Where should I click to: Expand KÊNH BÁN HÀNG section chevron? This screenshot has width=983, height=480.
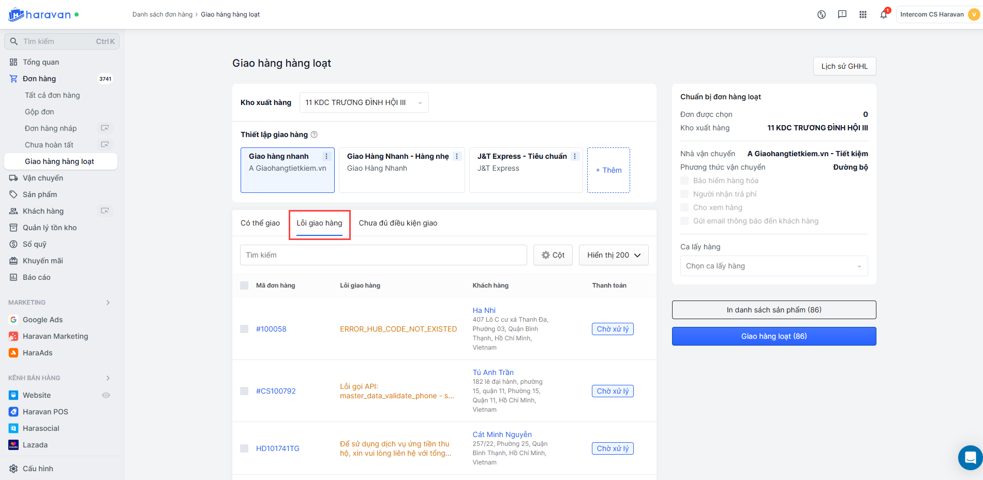pos(108,378)
